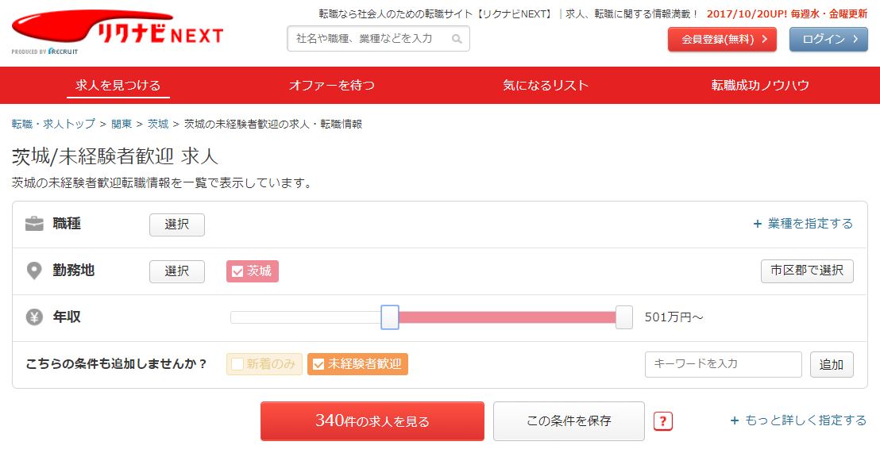Screen dimensions: 880x453
Task: Open the red question mark help icon
Action: (663, 421)
